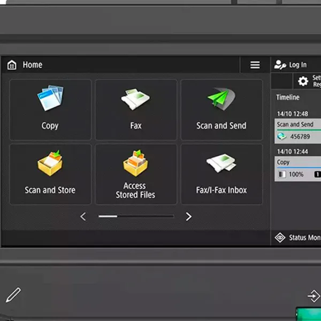Go to the previous home page with left arrow
The image size is (321, 321).
pos(83,217)
